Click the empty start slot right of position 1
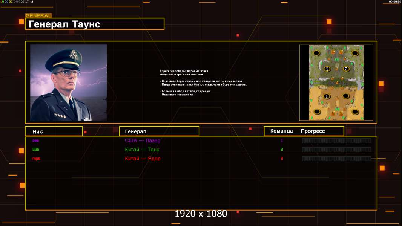The width and height of the screenshot is (402, 226). [346, 96]
